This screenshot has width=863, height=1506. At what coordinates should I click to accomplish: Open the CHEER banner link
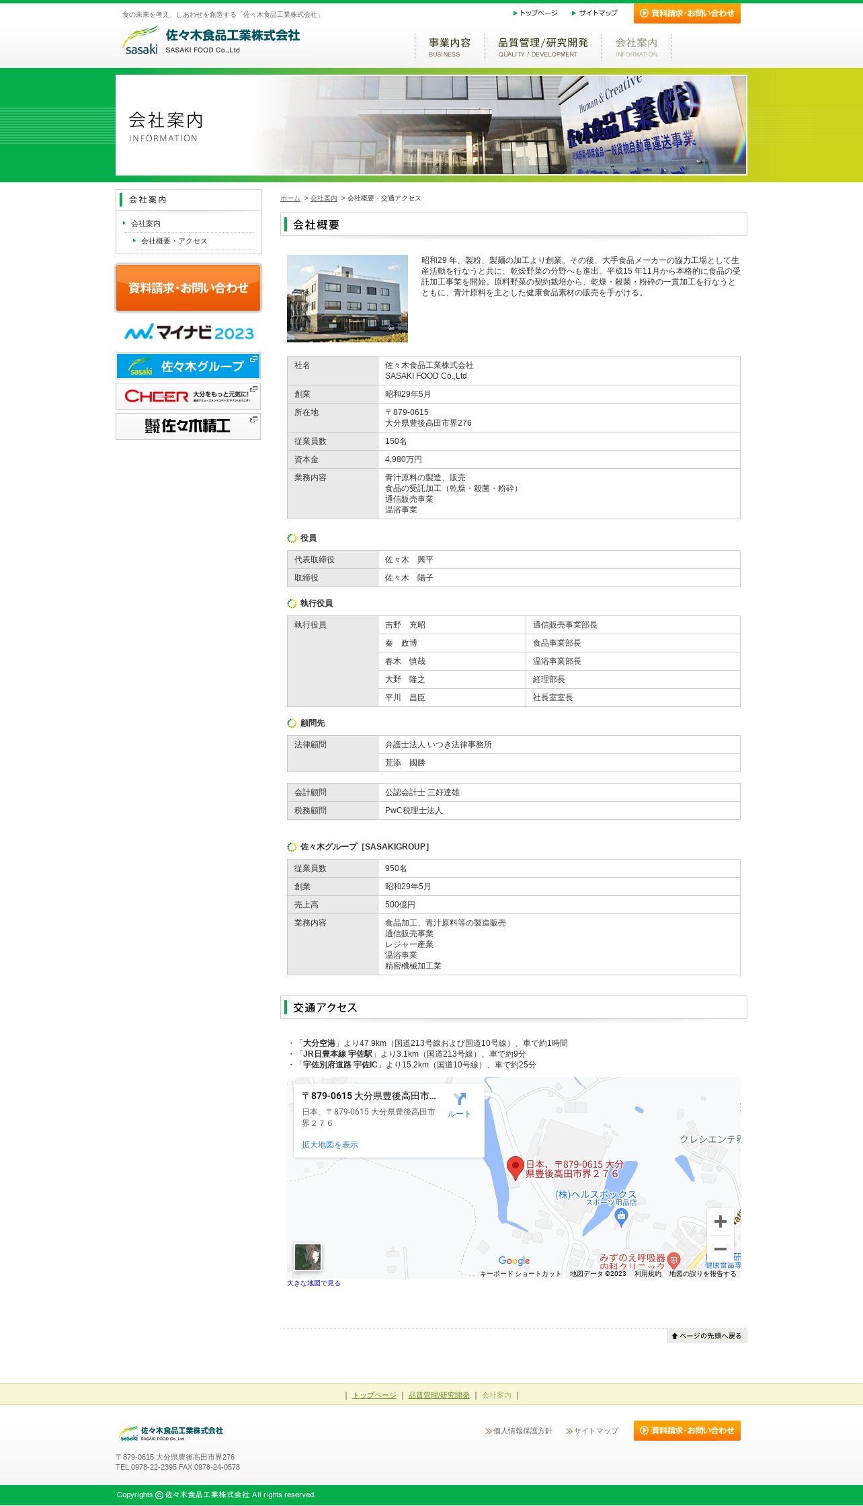188,396
